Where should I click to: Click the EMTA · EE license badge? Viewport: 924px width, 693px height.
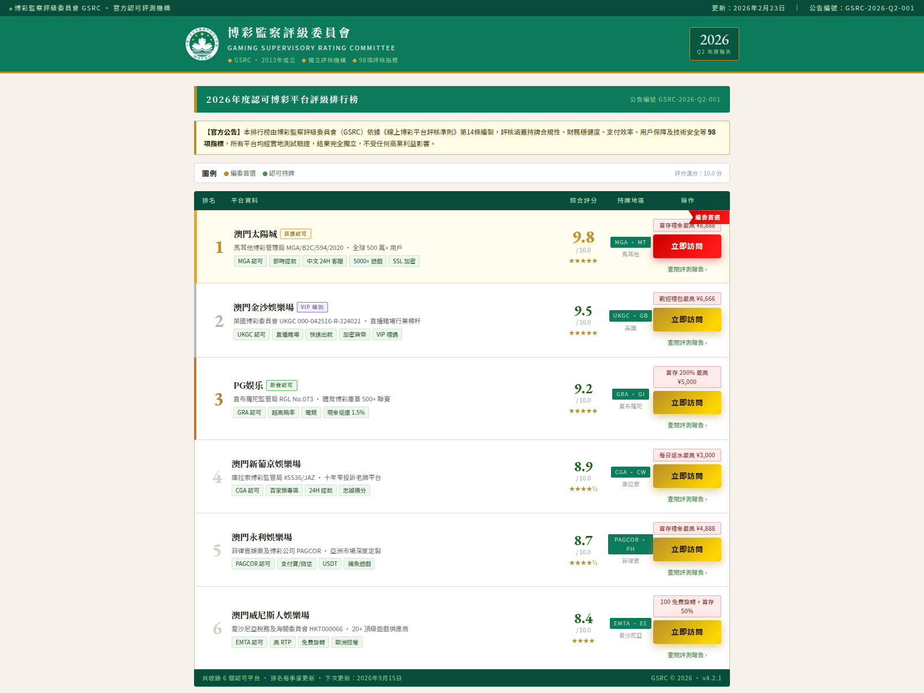(631, 624)
